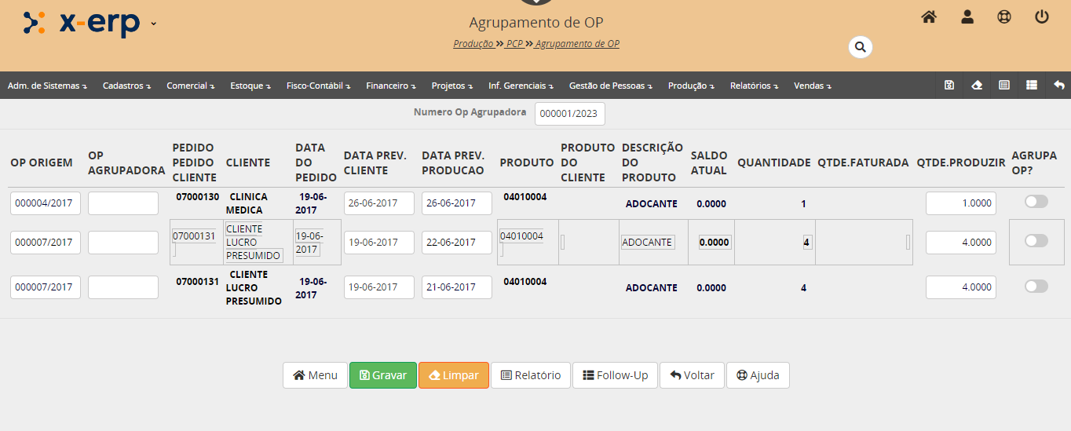The image size is (1071, 431).
Task: Click the save disk icon in toolbar
Action: pos(949,86)
